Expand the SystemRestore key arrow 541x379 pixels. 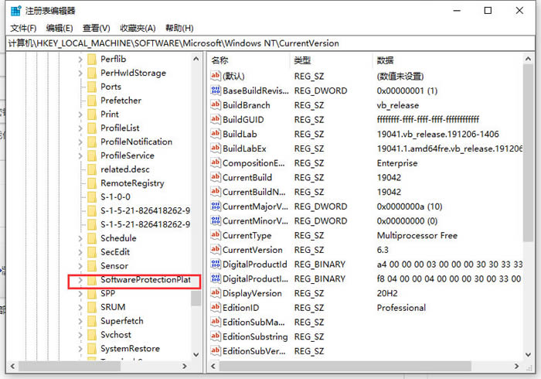[x=80, y=349]
